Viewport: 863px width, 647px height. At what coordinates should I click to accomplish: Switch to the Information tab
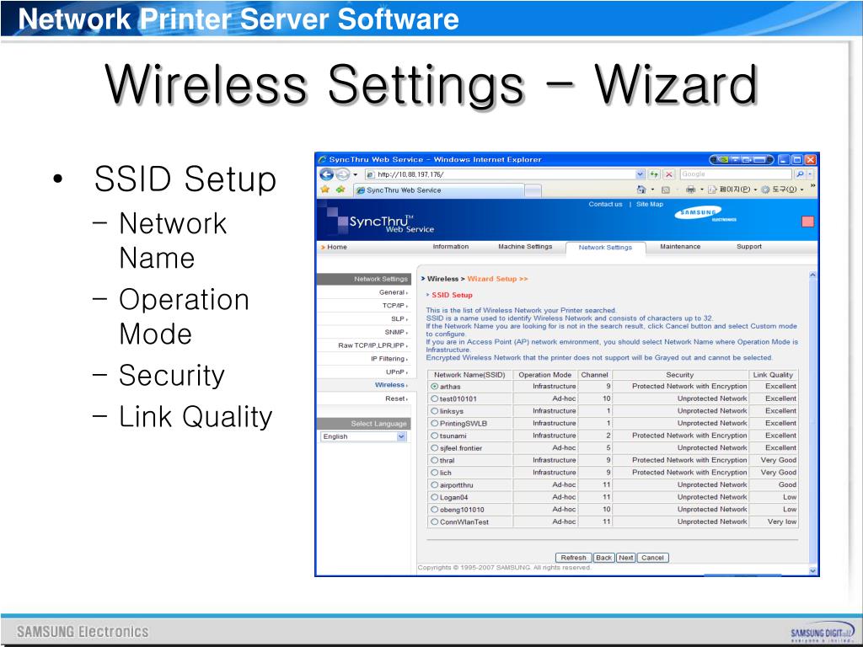click(x=450, y=247)
